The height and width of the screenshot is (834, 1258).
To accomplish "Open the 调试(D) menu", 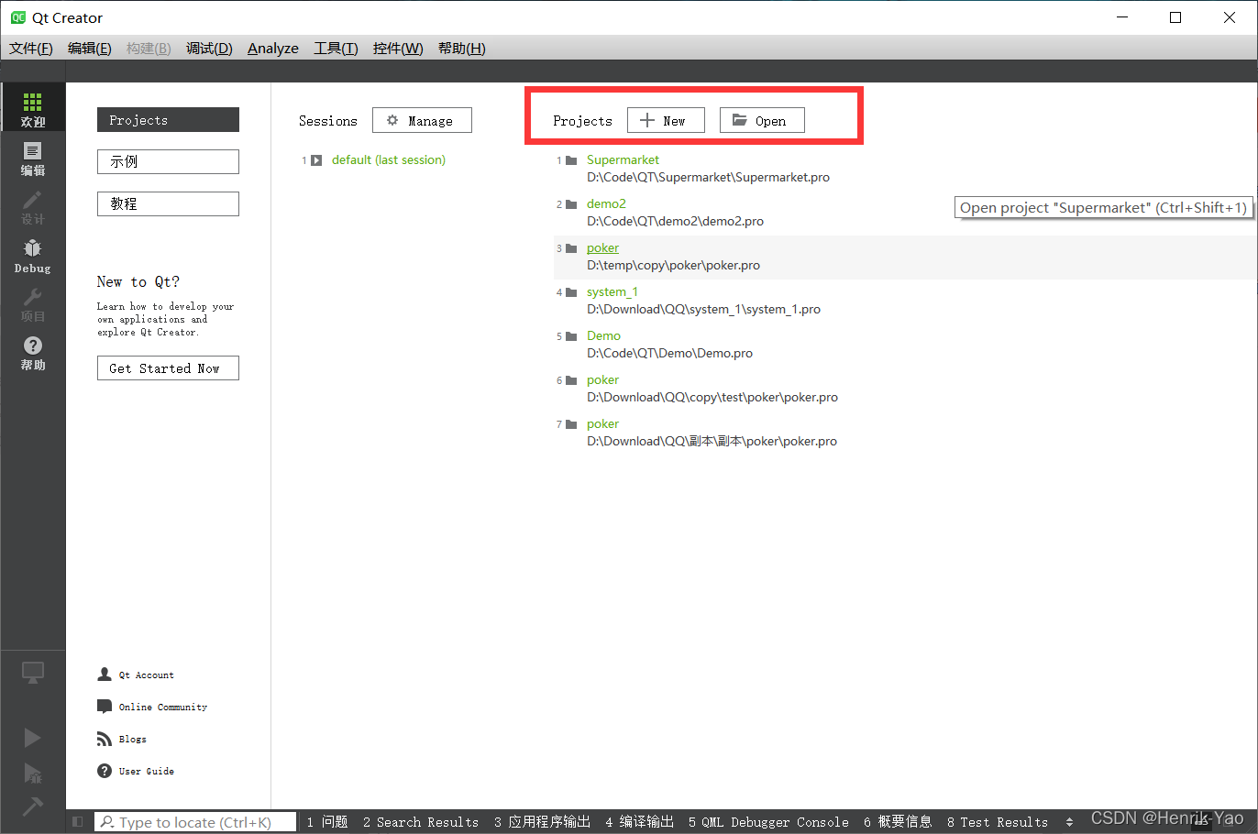I will tap(209, 49).
